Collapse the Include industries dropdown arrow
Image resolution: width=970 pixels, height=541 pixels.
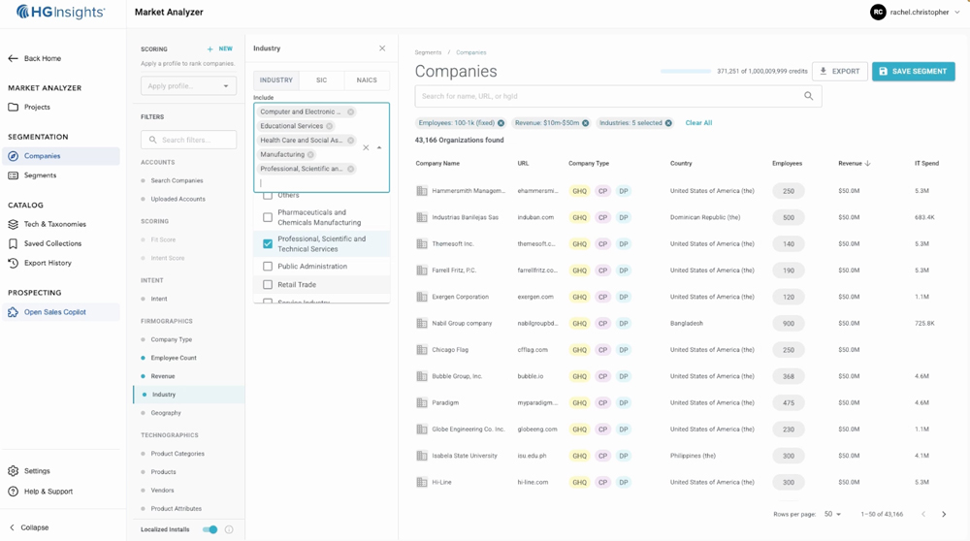[x=379, y=147]
